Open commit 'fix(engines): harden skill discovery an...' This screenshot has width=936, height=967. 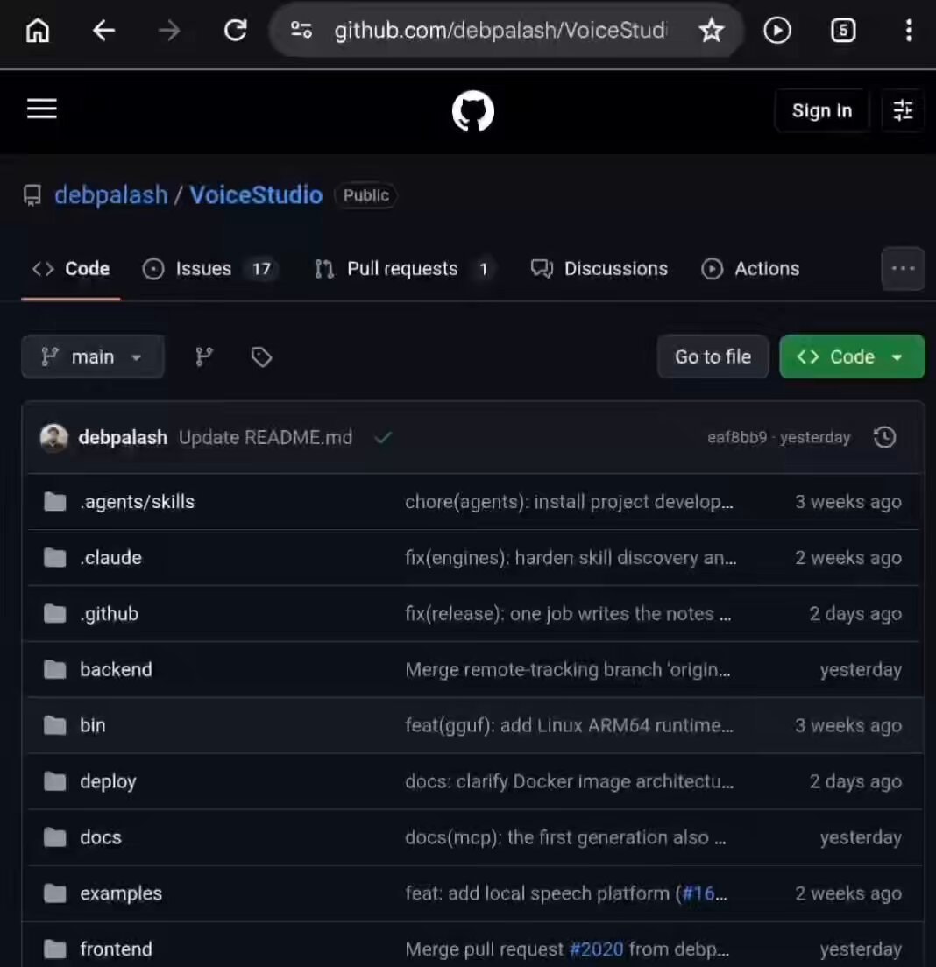[571, 557]
